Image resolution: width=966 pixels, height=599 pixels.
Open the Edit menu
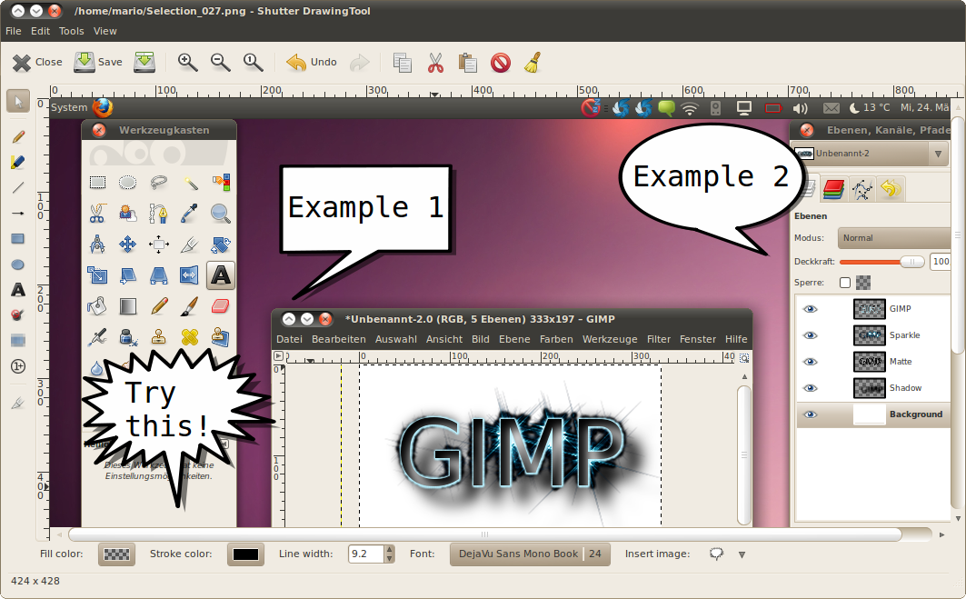pyautogui.click(x=40, y=31)
